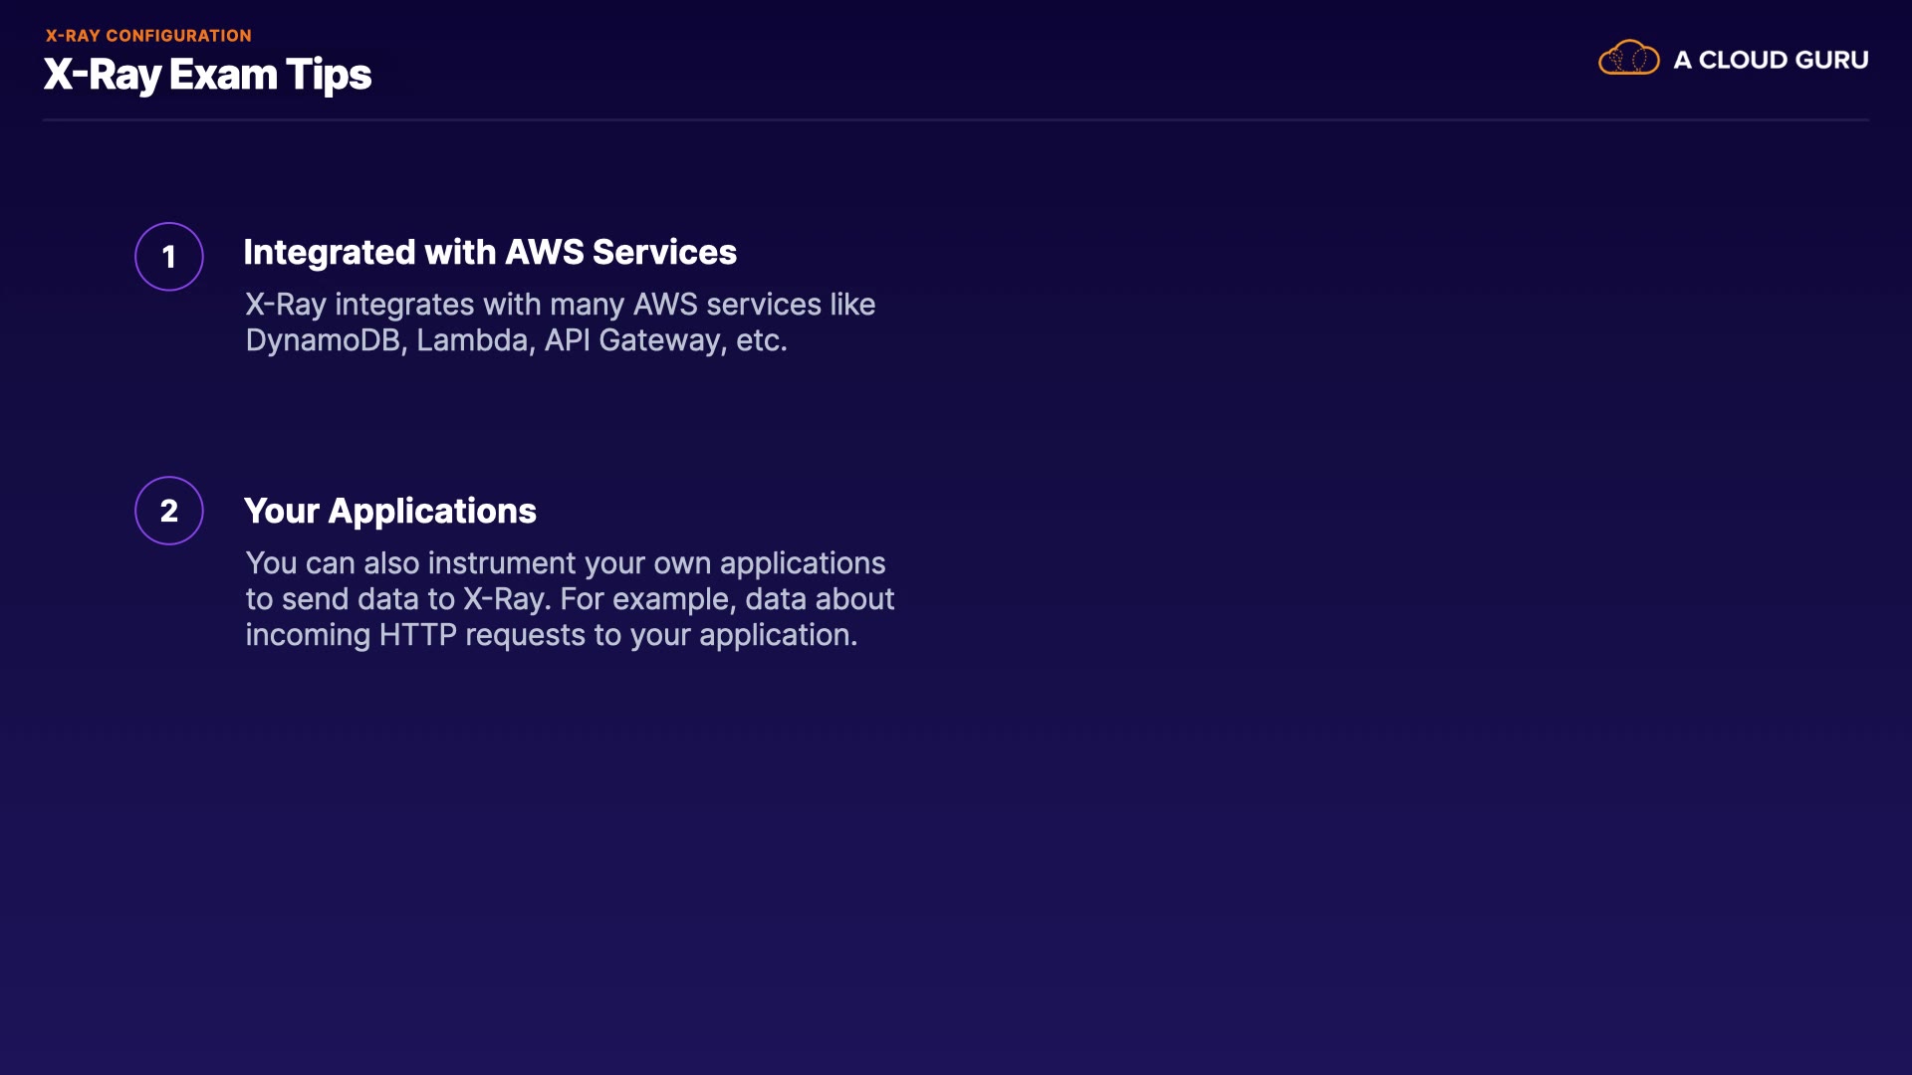Click the numbered circle 1 icon

click(169, 257)
